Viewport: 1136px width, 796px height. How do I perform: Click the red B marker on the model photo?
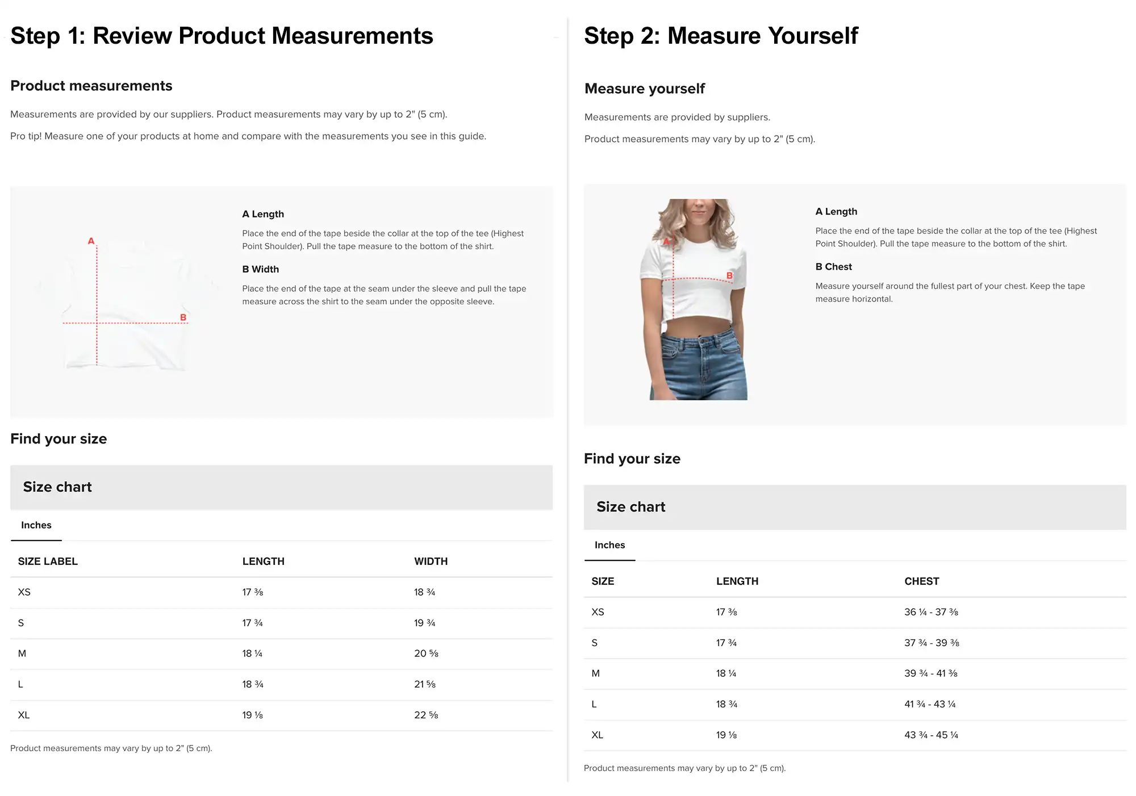coord(729,276)
